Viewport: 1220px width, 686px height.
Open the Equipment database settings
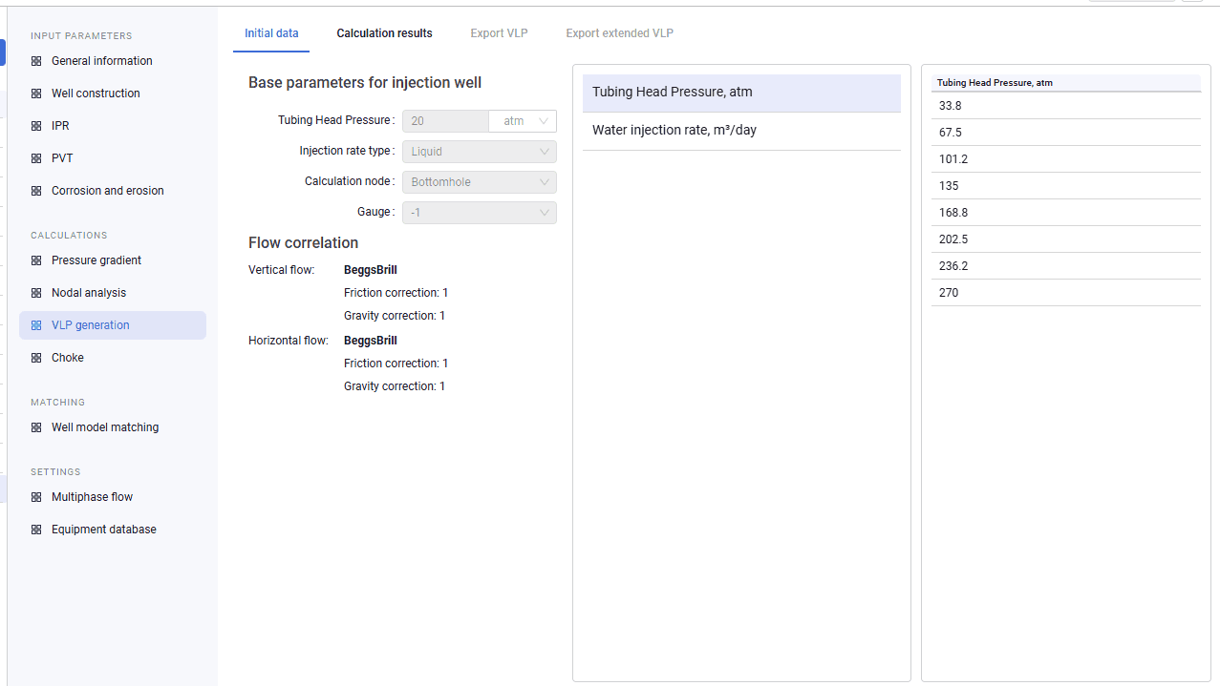(113, 530)
